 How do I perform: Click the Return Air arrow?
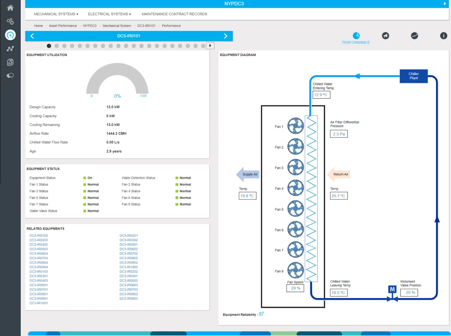[x=339, y=174]
